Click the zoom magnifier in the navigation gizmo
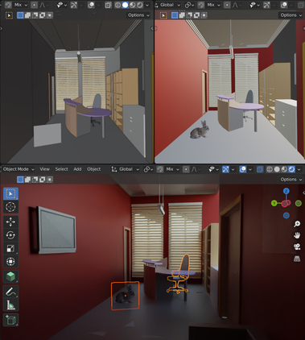 pyautogui.click(x=297, y=224)
